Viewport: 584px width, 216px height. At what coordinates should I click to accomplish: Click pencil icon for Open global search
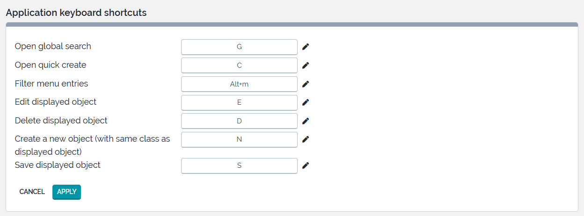pos(306,47)
